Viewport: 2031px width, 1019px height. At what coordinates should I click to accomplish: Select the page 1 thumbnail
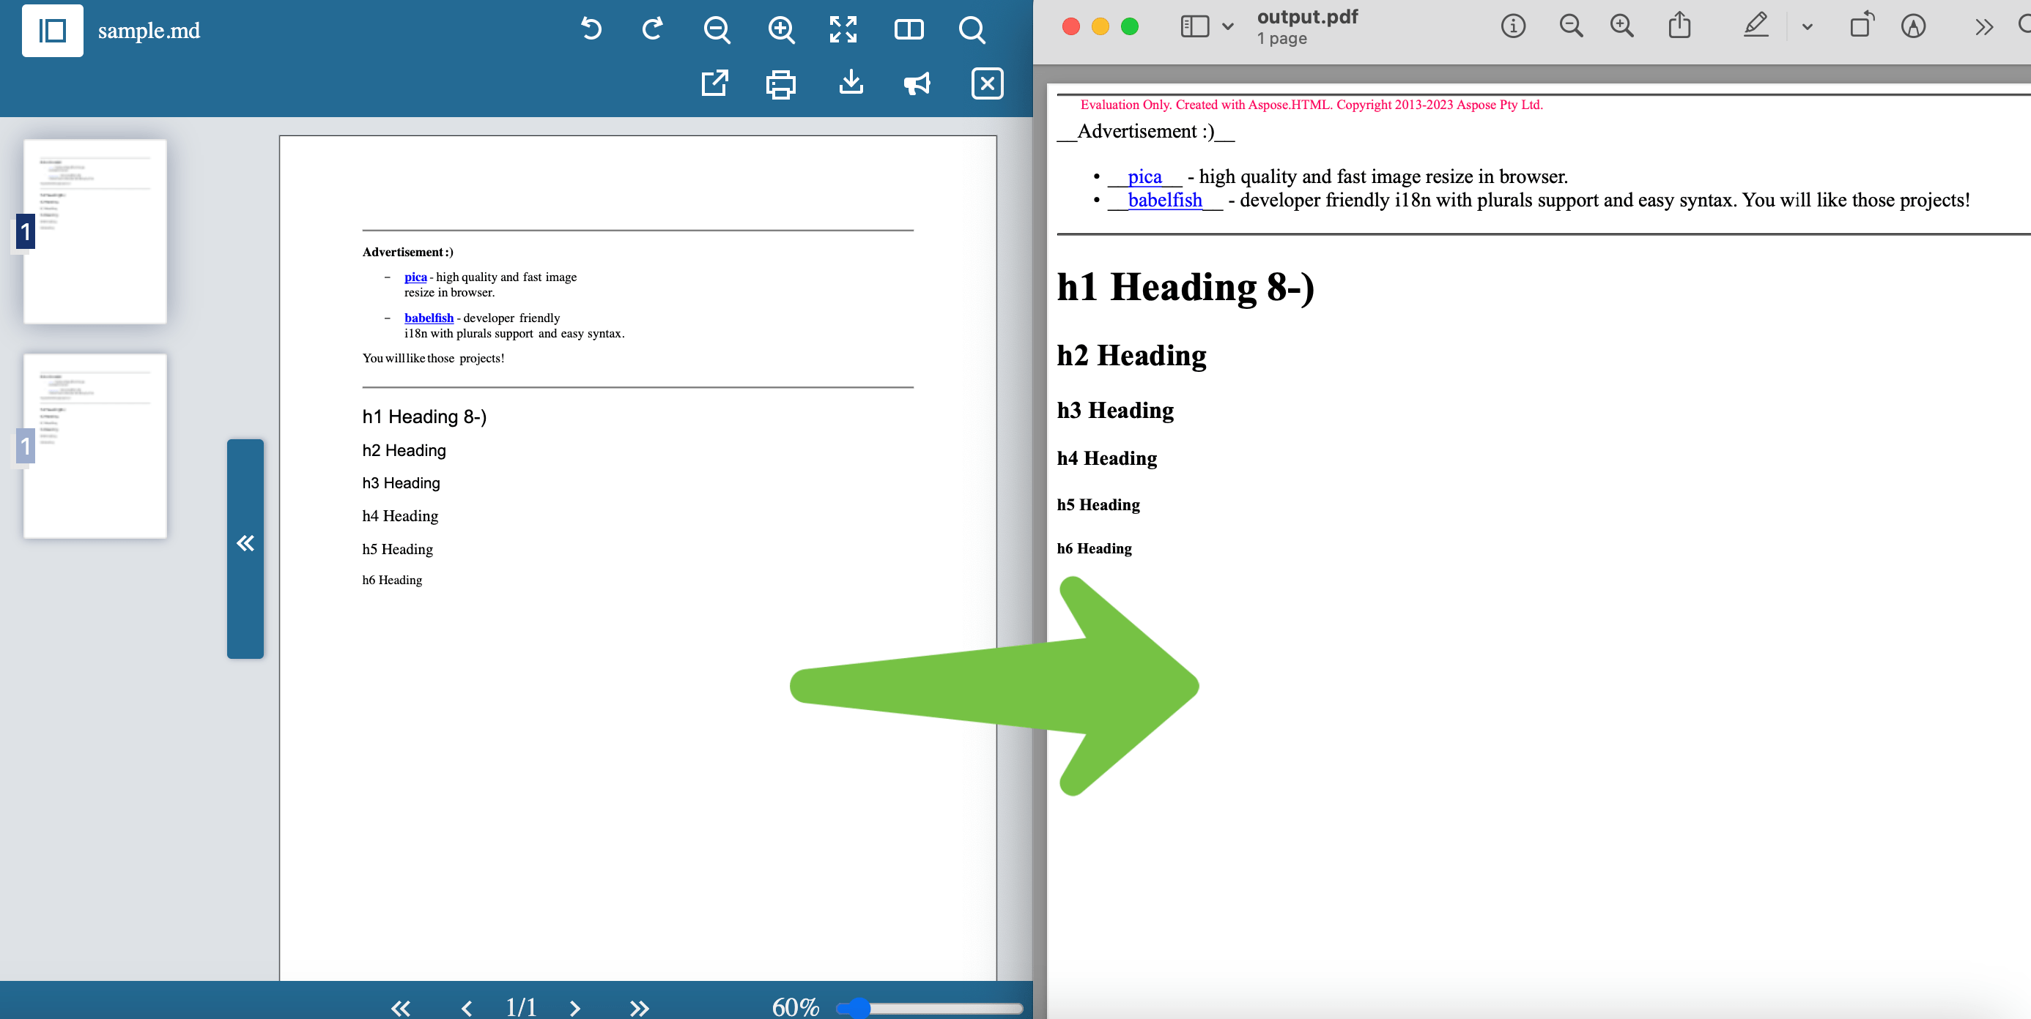tap(95, 231)
